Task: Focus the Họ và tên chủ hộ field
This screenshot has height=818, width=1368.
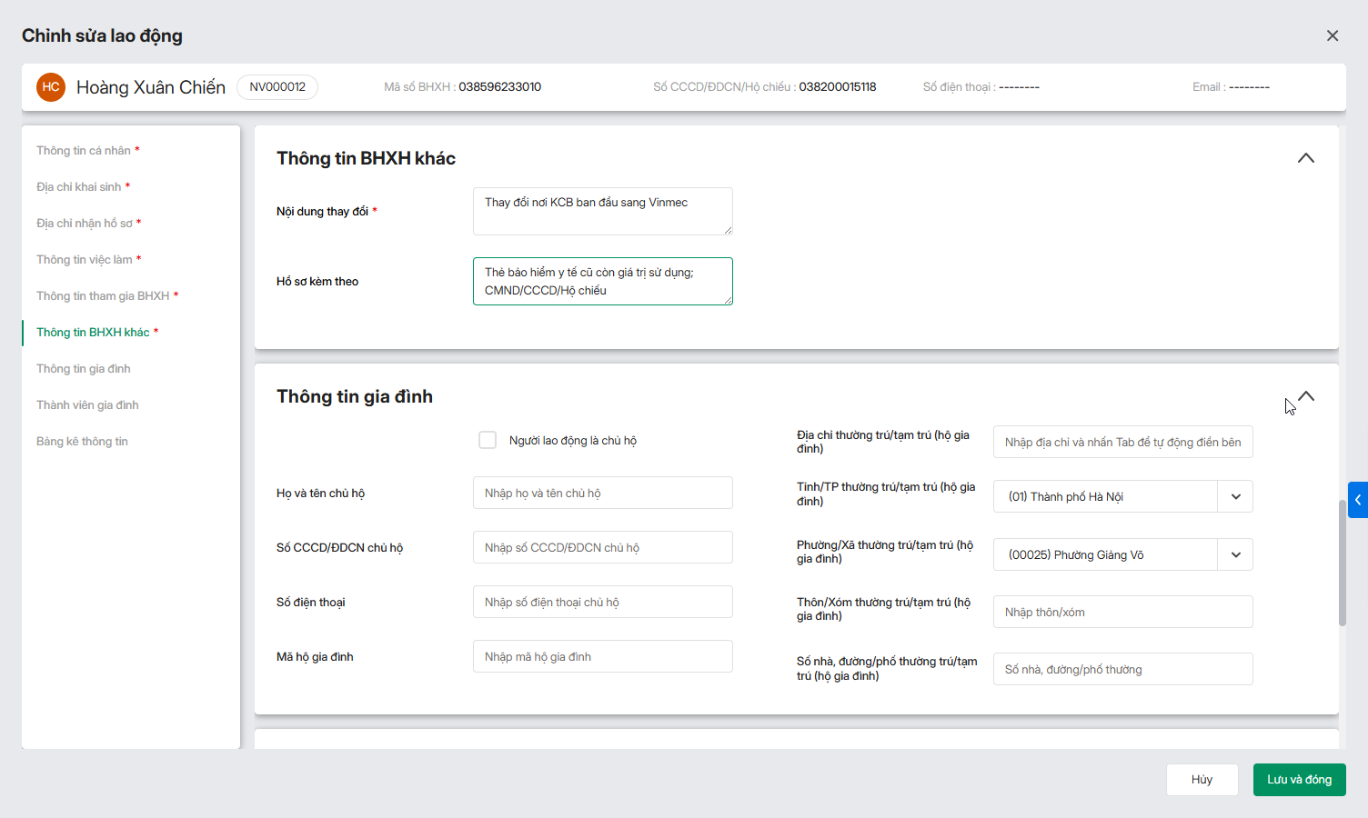Action: [602, 493]
